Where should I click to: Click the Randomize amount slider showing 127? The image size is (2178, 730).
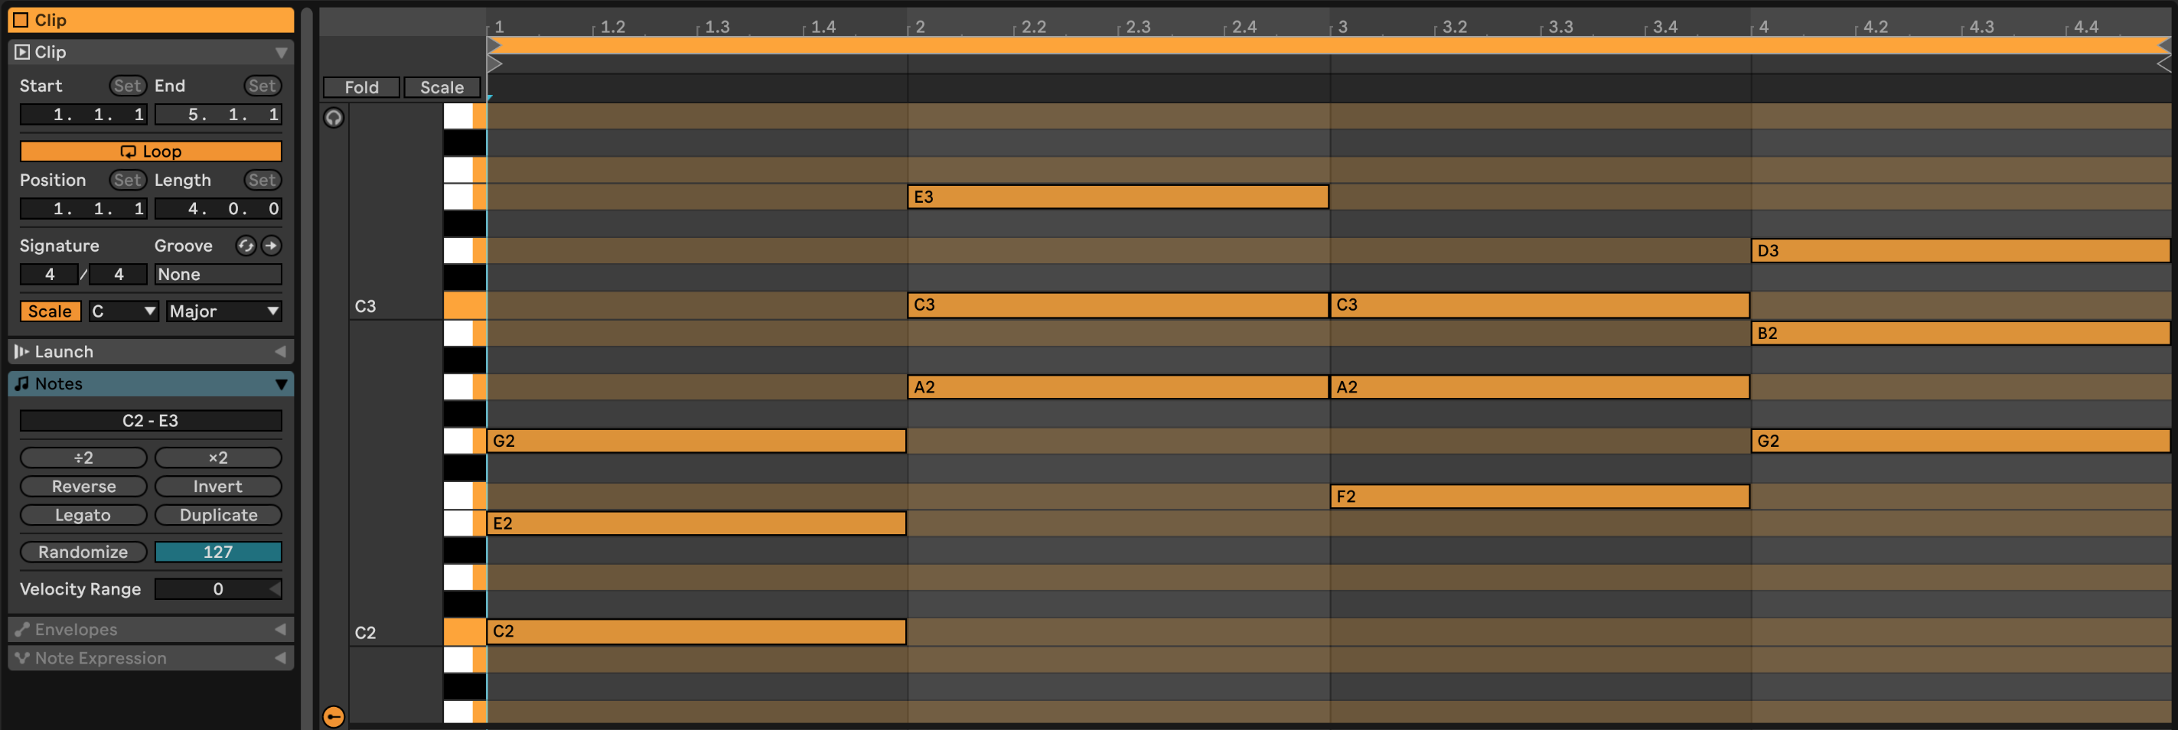tap(217, 552)
